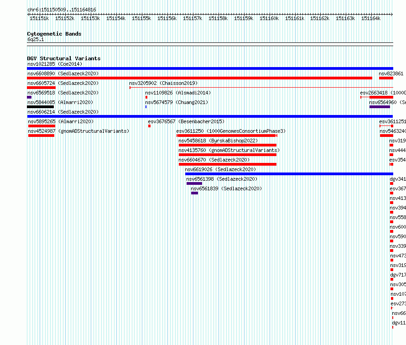Click the Cytogenetic Bands track title
This screenshot has height=345, width=406.
(x=54, y=34)
